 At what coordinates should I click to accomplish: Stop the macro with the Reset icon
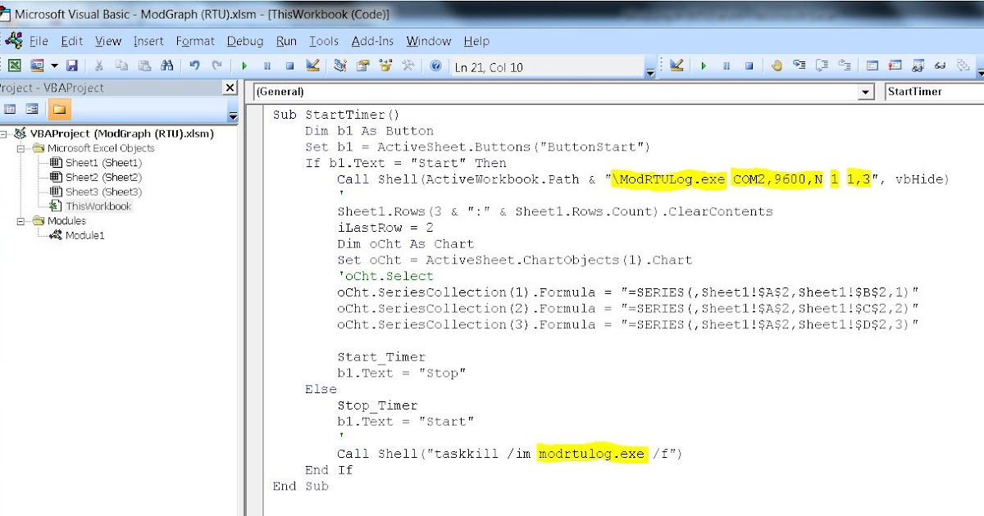289,66
